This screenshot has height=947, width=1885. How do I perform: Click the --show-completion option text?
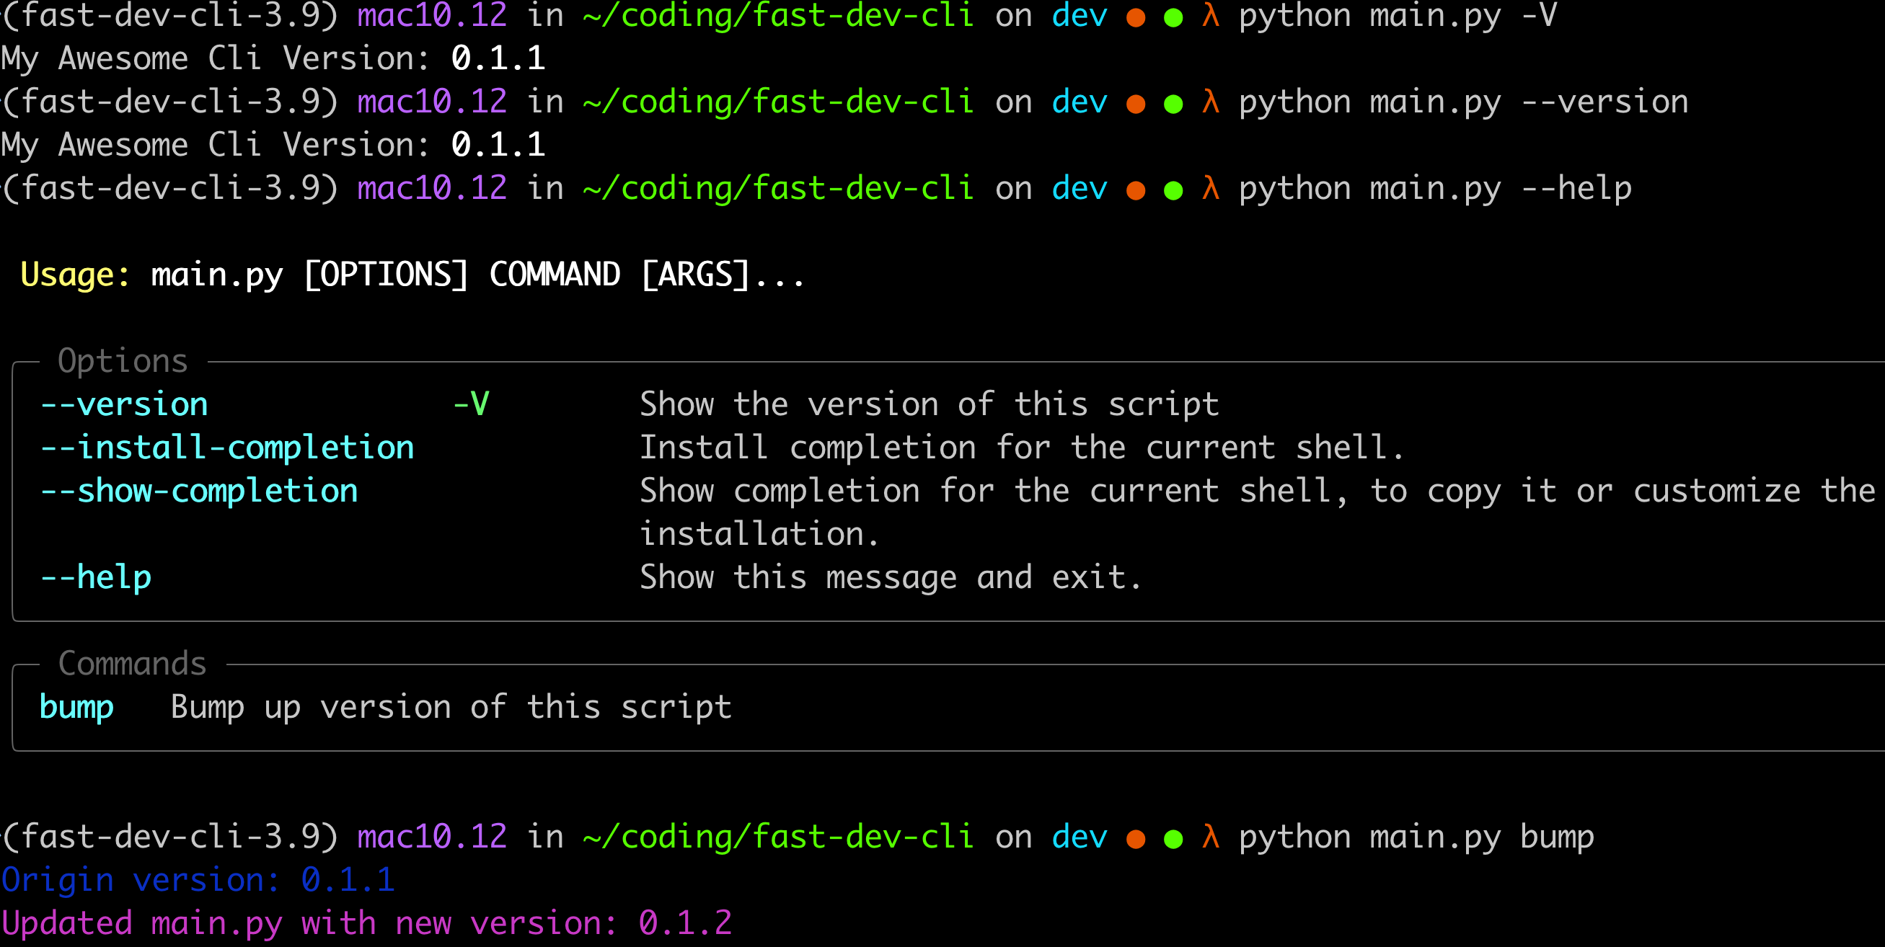199,491
